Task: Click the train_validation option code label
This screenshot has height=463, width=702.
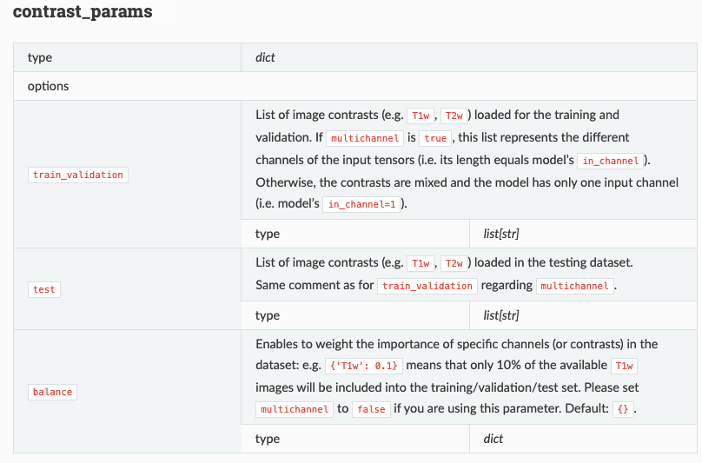Action: (78, 175)
